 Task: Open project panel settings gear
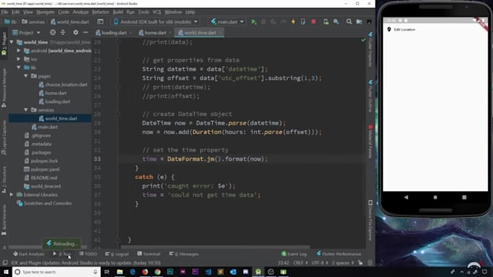(x=75, y=33)
